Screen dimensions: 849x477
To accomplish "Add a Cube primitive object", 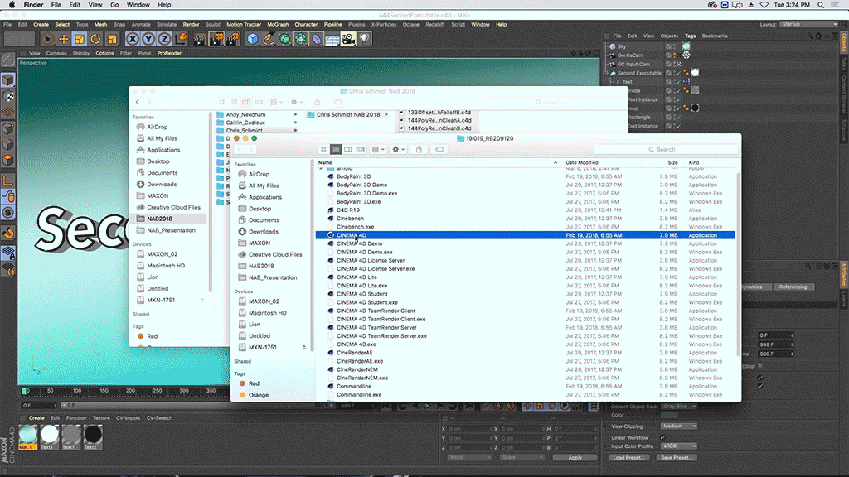I will coord(252,39).
